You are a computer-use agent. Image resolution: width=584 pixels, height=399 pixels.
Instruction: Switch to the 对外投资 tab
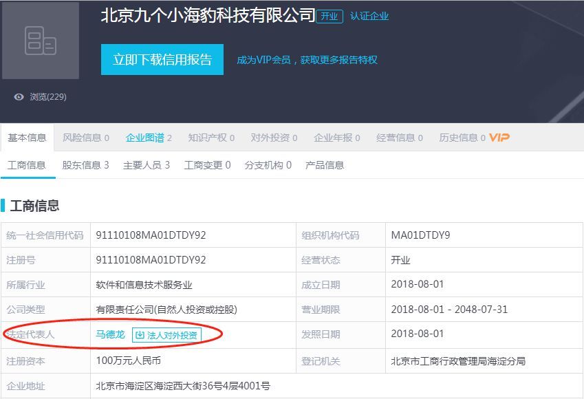274,138
